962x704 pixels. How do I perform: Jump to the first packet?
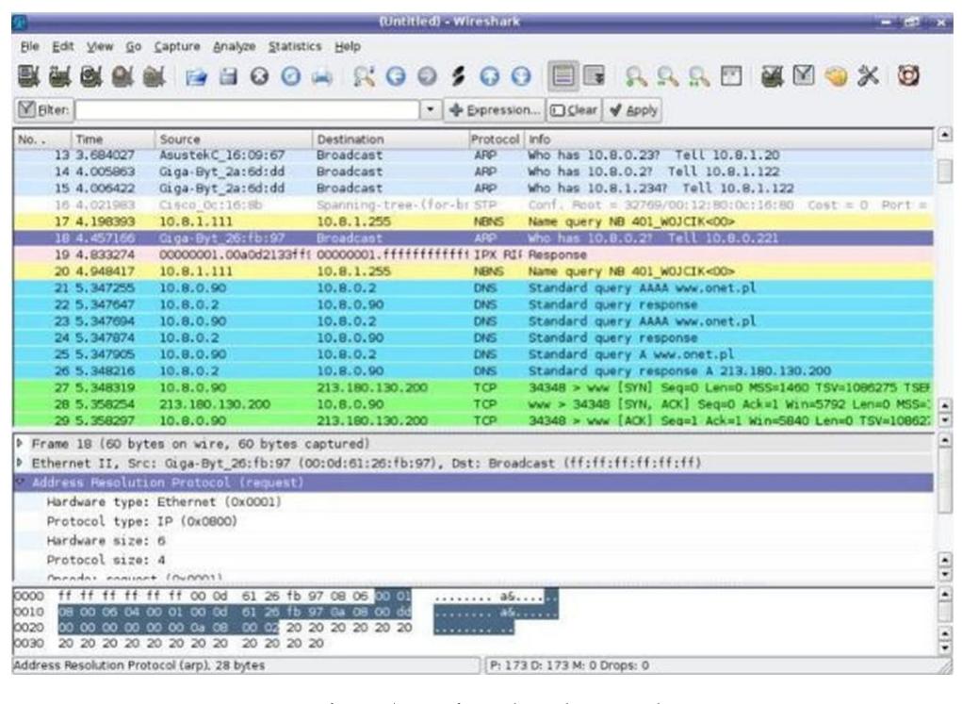(x=489, y=76)
